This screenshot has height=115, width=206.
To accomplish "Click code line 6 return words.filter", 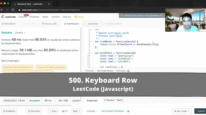I will pyautogui.click(x=129, y=44).
